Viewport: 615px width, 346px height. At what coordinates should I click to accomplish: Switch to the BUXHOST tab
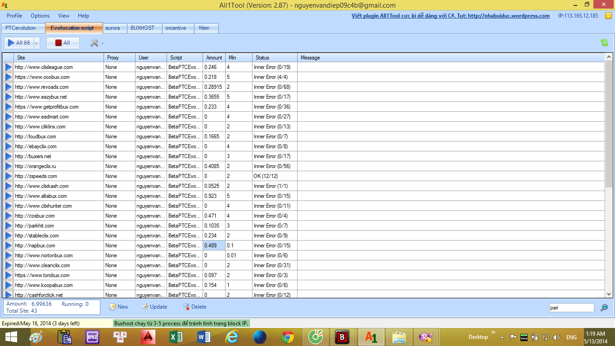(x=142, y=28)
